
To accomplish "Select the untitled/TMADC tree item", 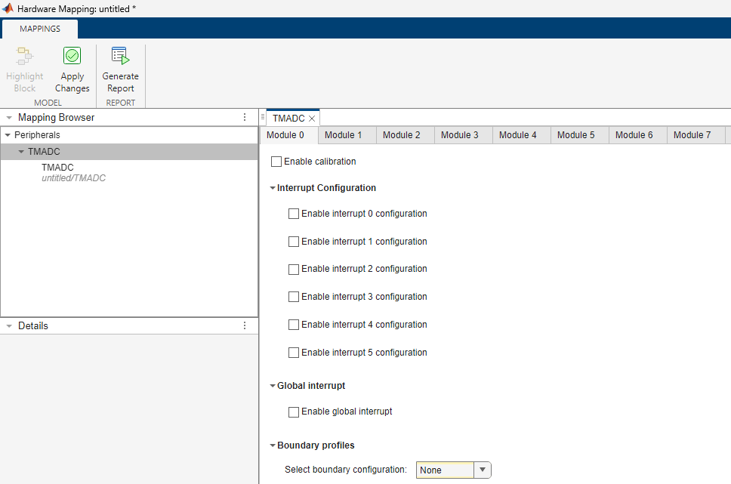I will tap(73, 173).
